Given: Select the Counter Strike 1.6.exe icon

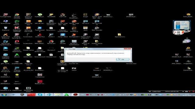Looking at the screenshot, I should (x=40, y=49).
